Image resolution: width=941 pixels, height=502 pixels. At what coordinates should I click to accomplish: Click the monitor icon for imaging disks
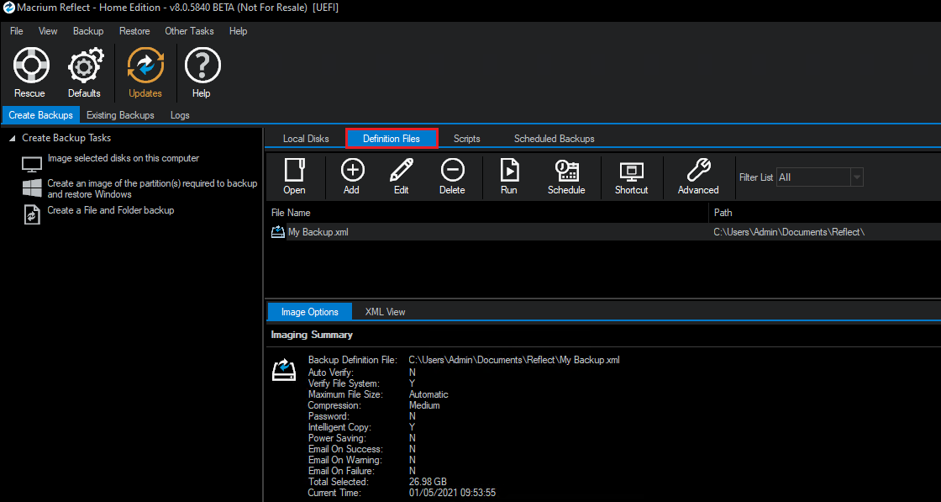click(x=31, y=165)
